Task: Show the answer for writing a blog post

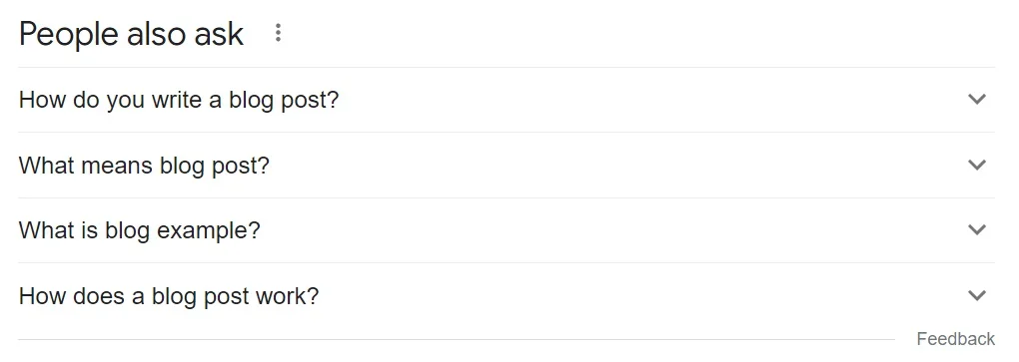Action: point(507,100)
